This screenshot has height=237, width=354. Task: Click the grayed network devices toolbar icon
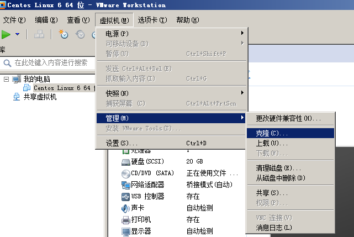pyautogui.click(x=39, y=34)
